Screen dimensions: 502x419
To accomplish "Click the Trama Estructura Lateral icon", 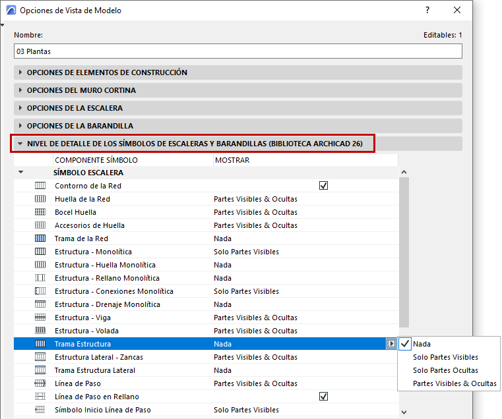I will tap(40, 370).
